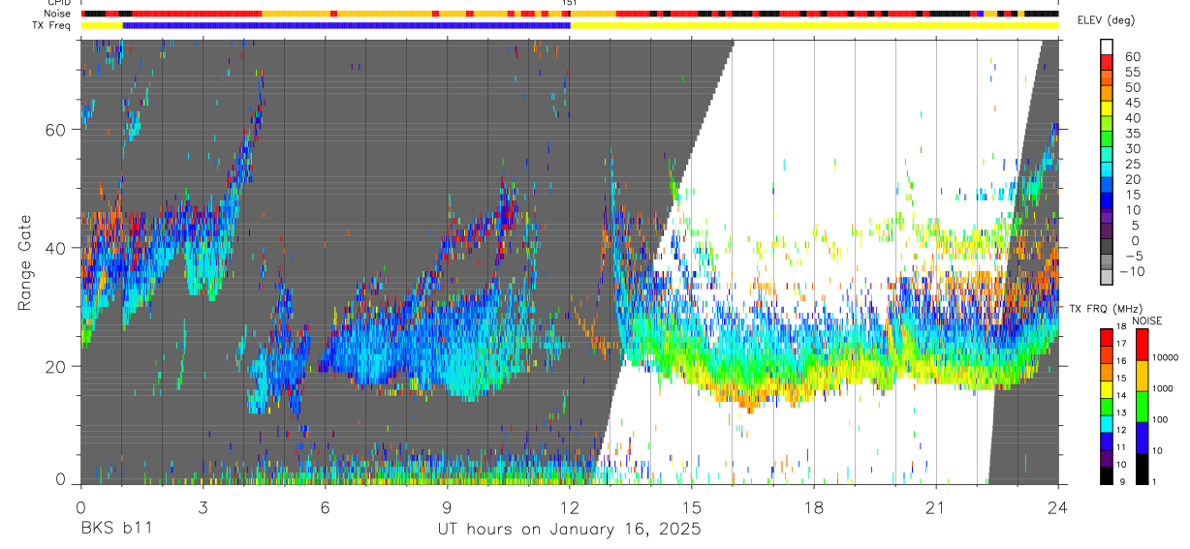Click the 'Range Gate' y-axis title
This screenshot has height=549, width=1190.
tap(26, 262)
